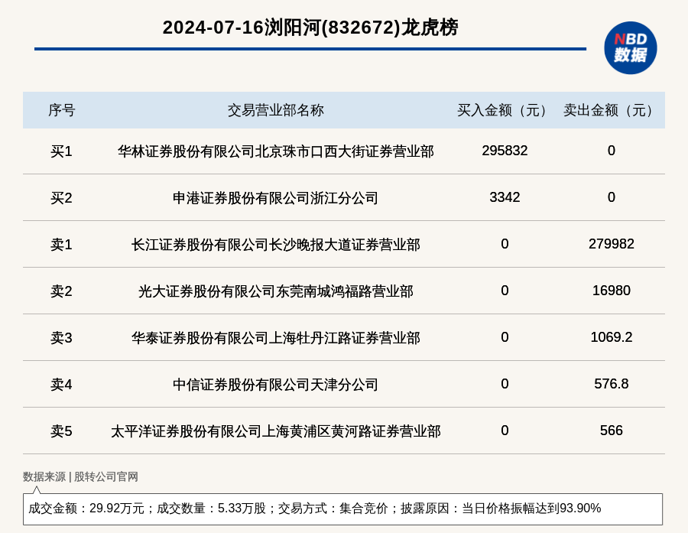Select the 卖3 row label
The image size is (688, 533).
pyautogui.click(x=61, y=338)
